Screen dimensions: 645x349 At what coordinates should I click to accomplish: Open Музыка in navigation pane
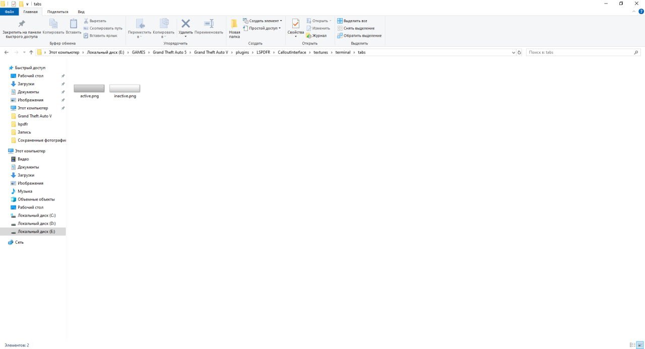25,191
